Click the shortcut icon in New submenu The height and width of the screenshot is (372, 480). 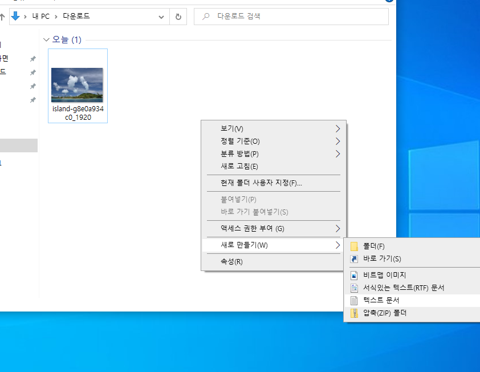(354, 259)
